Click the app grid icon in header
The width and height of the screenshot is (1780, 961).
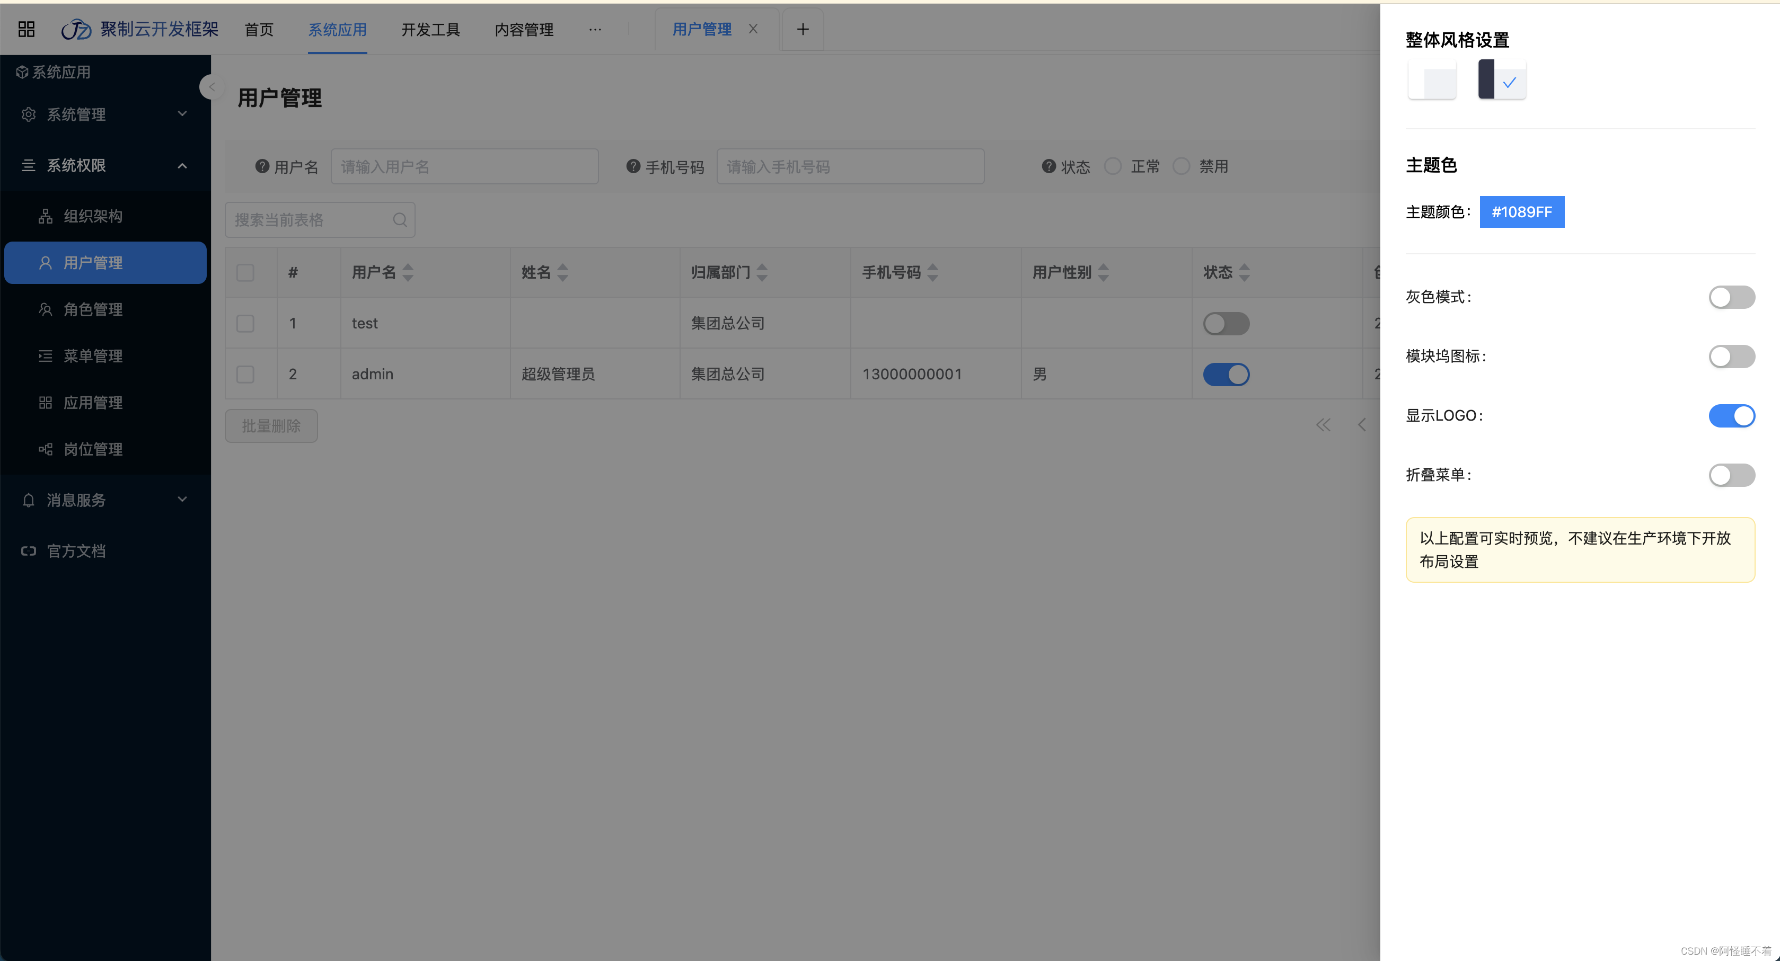pyautogui.click(x=27, y=29)
